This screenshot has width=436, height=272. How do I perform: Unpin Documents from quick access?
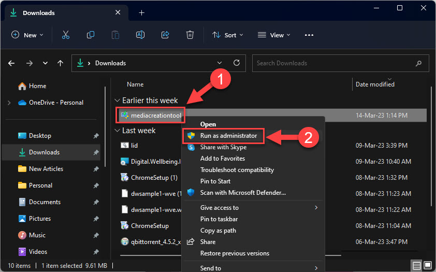(x=96, y=202)
